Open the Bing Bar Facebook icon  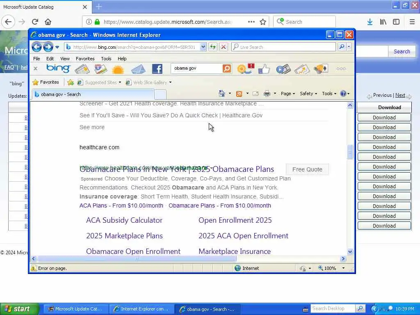pyautogui.click(x=157, y=69)
